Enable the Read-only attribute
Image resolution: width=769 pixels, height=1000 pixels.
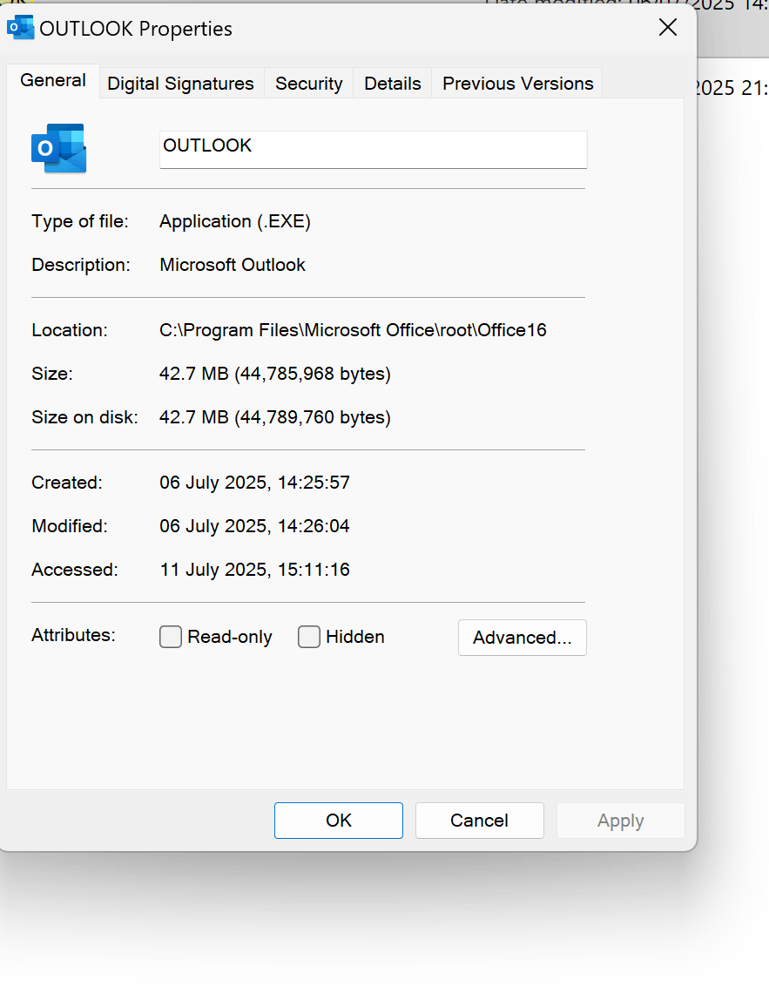pyautogui.click(x=171, y=637)
